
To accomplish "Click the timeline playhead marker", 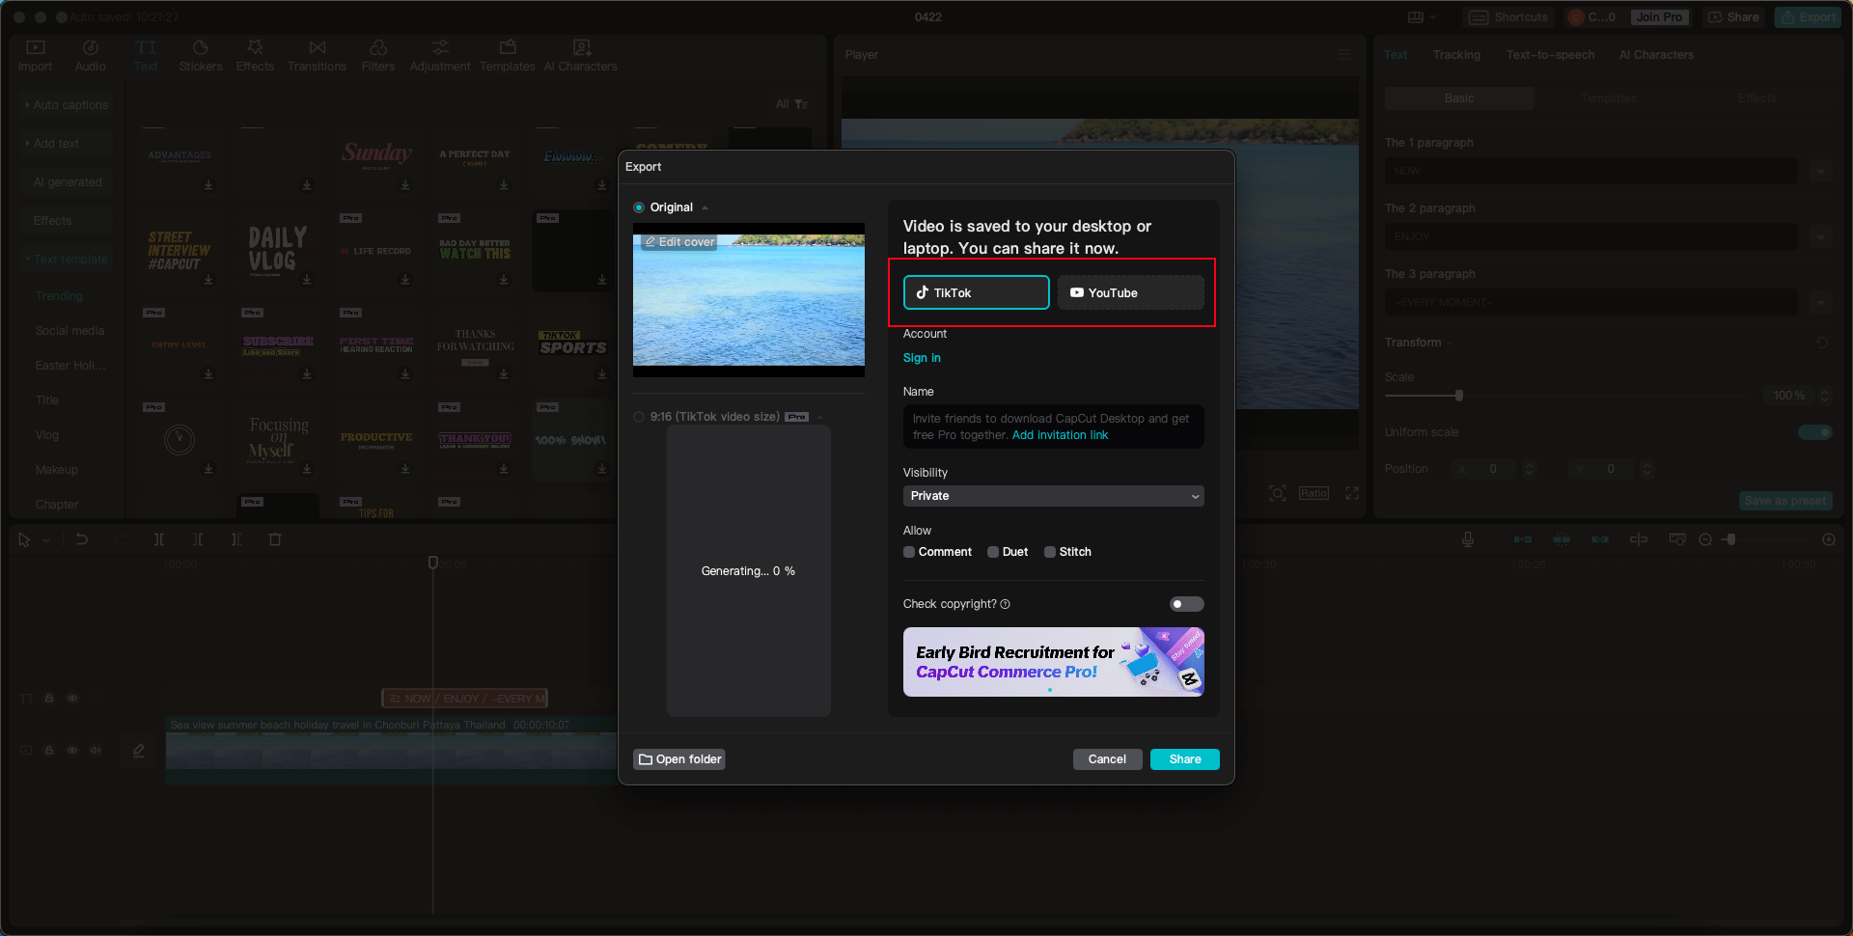I will click(433, 563).
